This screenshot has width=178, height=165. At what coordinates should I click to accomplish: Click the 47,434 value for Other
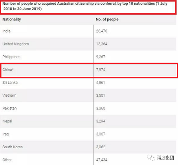pyautogui.click(x=102, y=160)
